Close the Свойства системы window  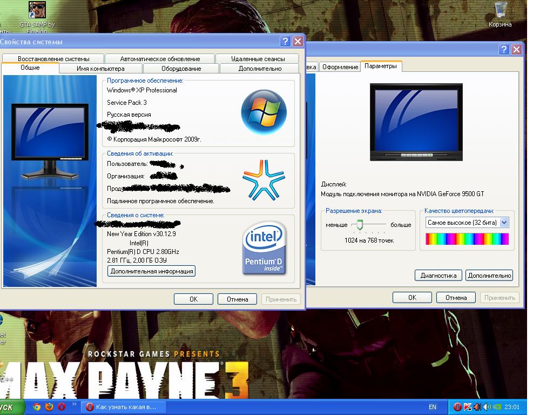[x=298, y=41]
